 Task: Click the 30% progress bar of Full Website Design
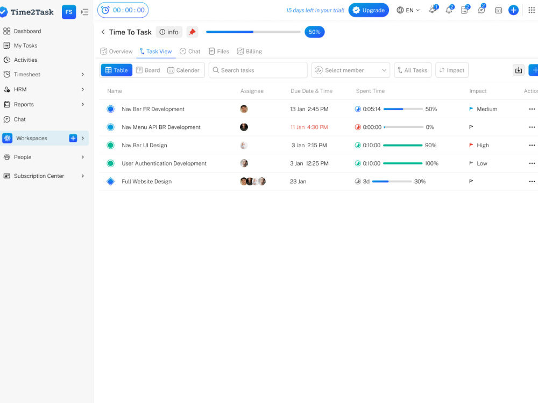(392, 182)
